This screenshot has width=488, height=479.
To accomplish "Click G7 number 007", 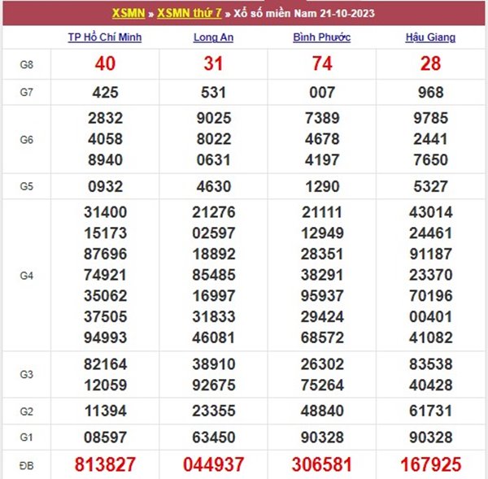I will coord(322,93).
